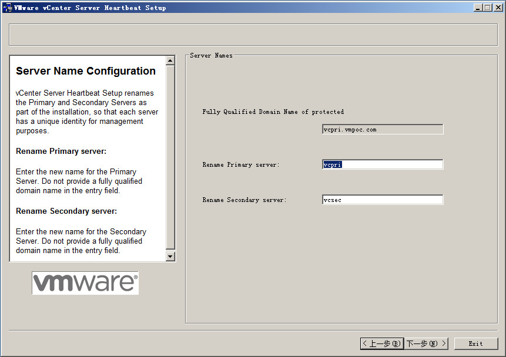Click the Rename Primary server input field
Image resolution: width=506 pixels, height=357 pixels.
(383, 164)
